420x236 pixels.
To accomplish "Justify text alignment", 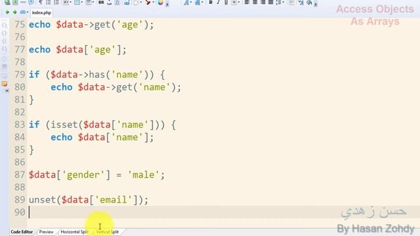I will point(271,2).
